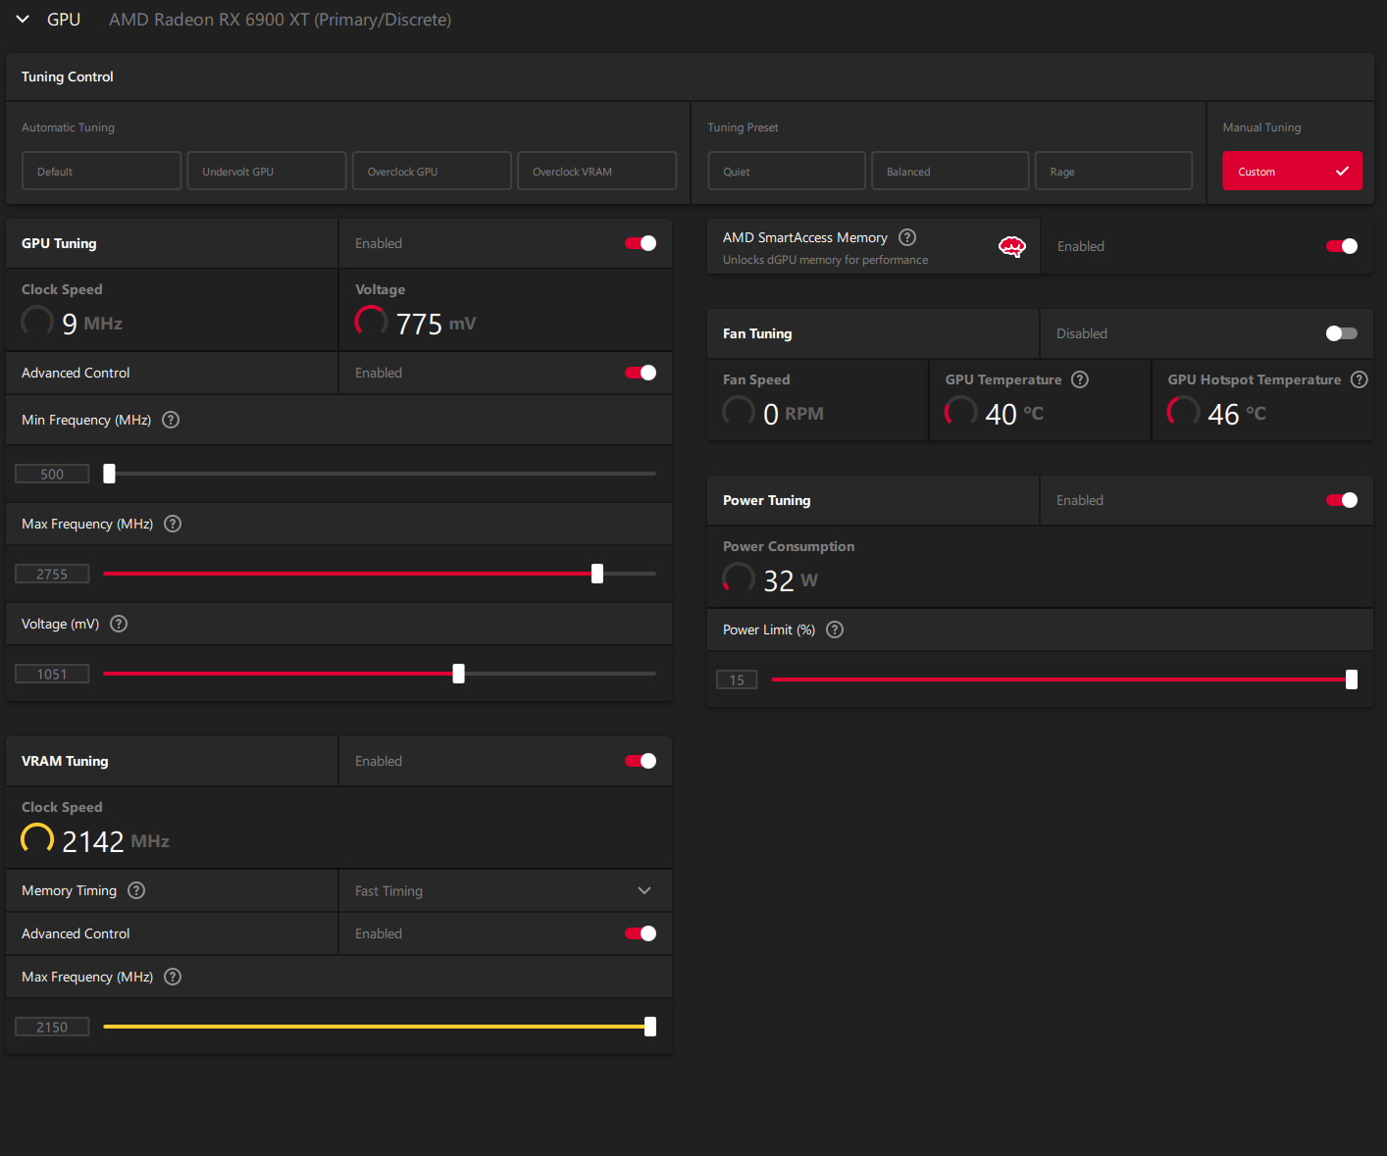The height and width of the screenshot is (1156, 1387).
Task: Enable the Fan Tuning switch
Action: [1342, 333]
